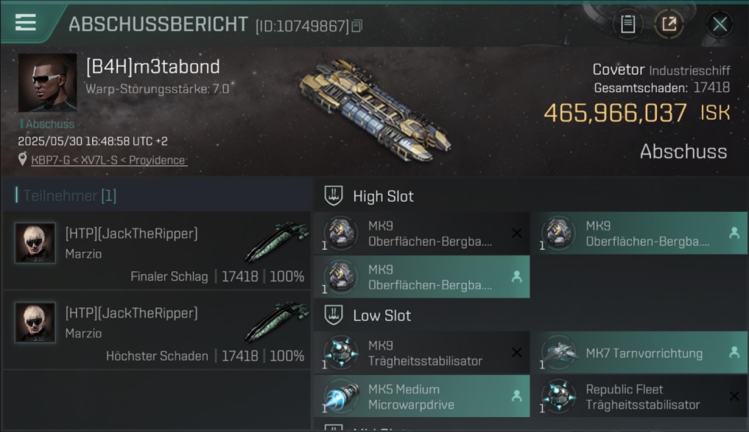Image resolution: width=749 pixels, height=432 pixels.
Task: Open the Republic Fleet Trägheitsstabilisator item
Action: [639, 396]
